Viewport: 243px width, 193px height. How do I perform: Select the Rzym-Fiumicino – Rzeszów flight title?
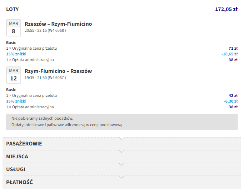click(58, 71)
